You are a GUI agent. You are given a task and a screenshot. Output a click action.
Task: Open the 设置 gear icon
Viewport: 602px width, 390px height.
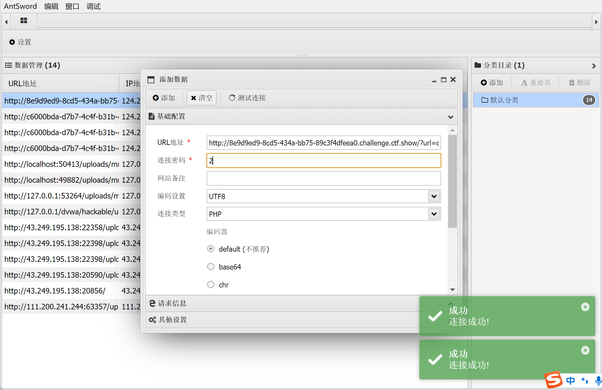pyautogui.click(x=12, y=42)
